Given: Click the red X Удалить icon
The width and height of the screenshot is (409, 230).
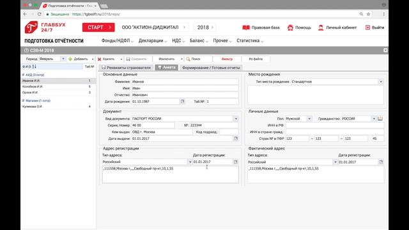Looking at the screenshot, I should click(x=100, y=59).
